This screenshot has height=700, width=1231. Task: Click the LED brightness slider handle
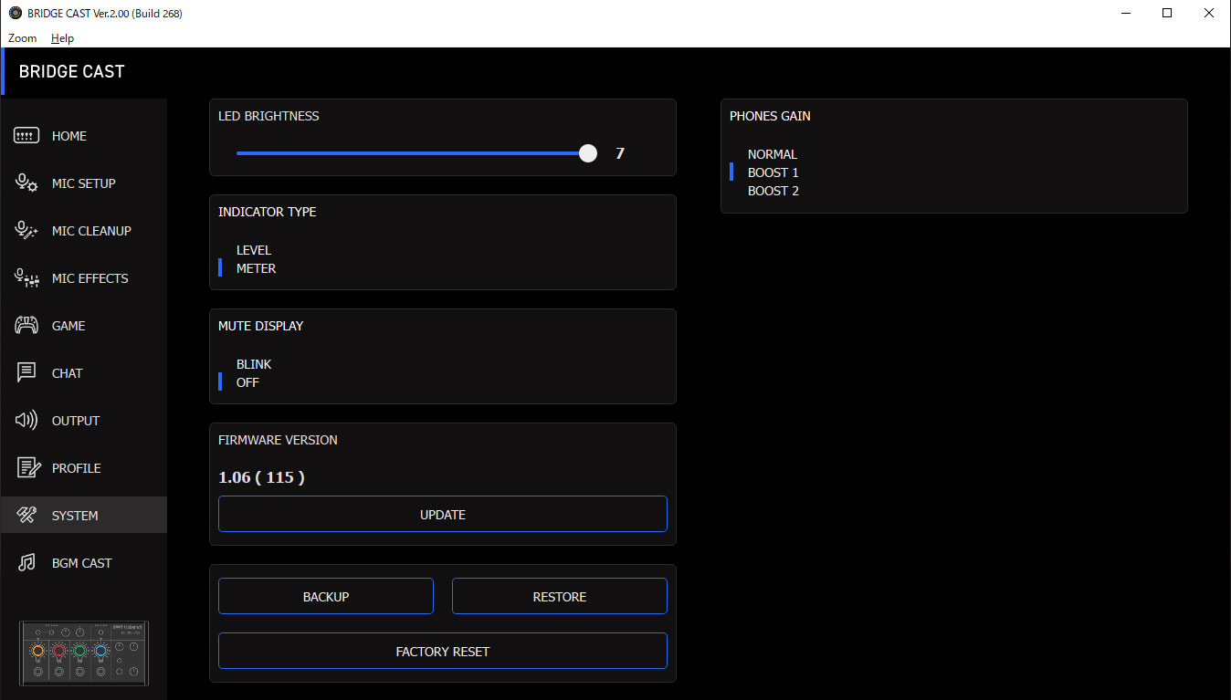tap(588, 153)
